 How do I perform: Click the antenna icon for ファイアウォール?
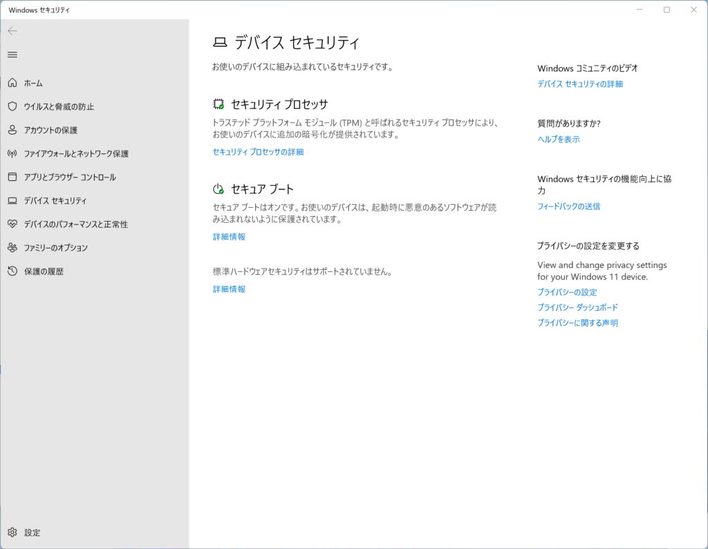(x=12, y=153)
